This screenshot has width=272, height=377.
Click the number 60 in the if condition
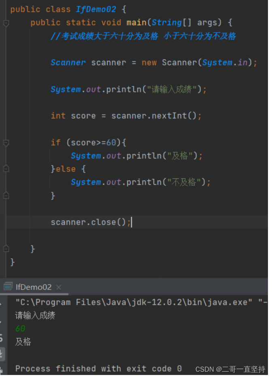tap(111, 143)
